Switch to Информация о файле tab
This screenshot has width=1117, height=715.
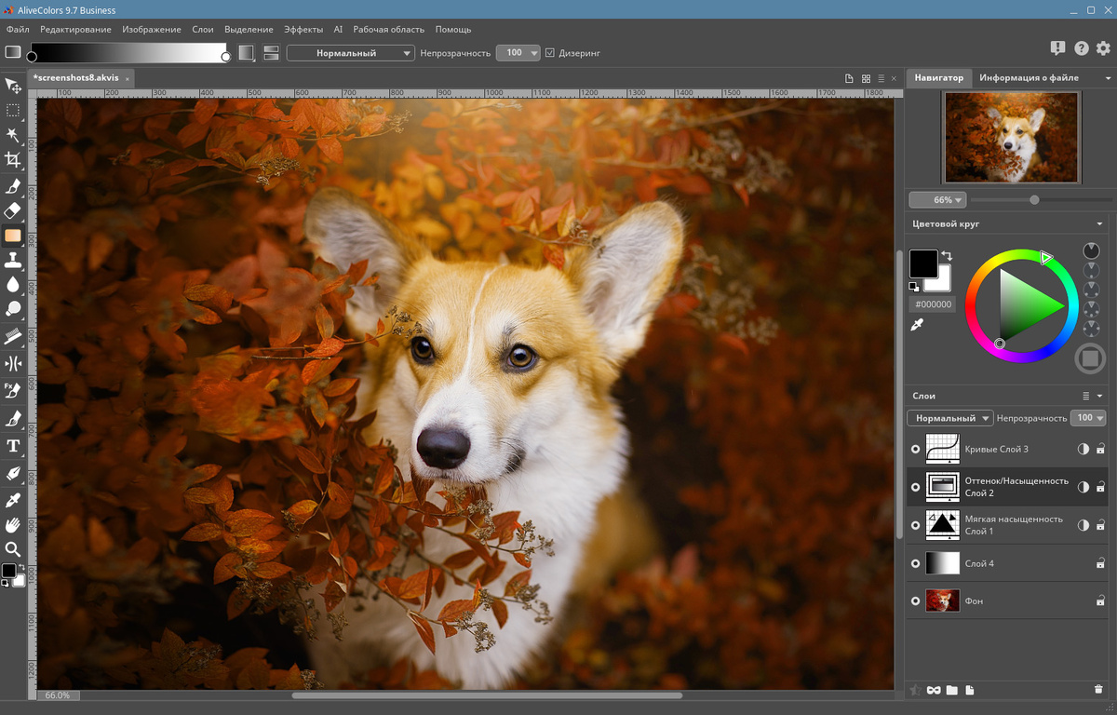click(x=1029, y=78)
